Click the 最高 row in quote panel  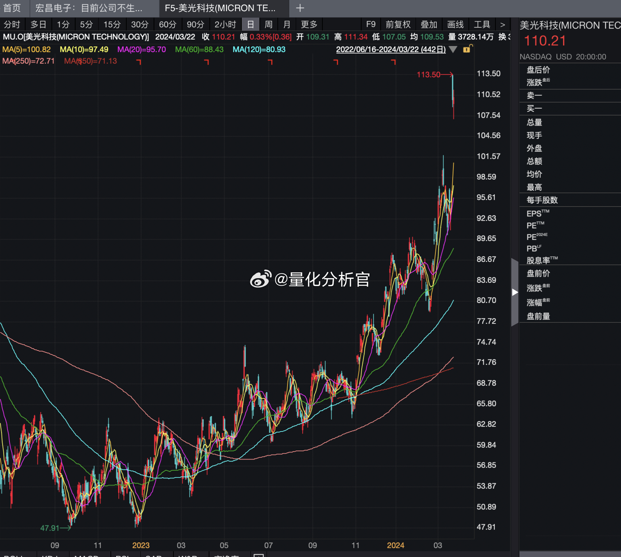(570, 187)
